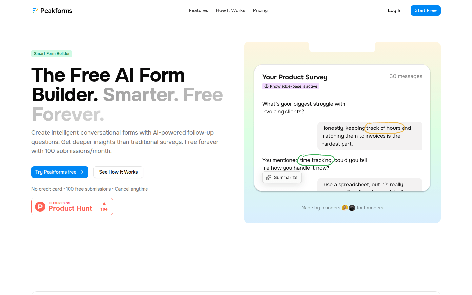
Task: Click the Product Hunt circular P icon
Action: 40,206
